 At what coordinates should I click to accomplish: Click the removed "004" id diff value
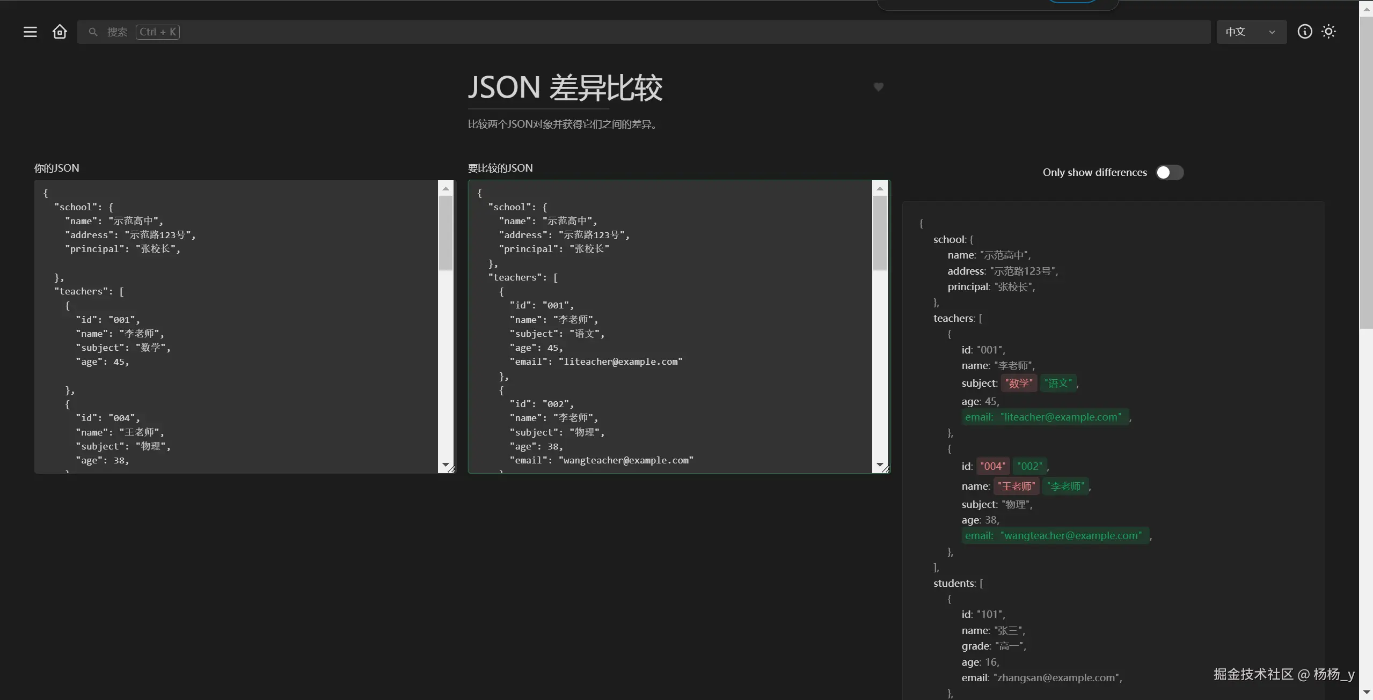click(992, 466)
